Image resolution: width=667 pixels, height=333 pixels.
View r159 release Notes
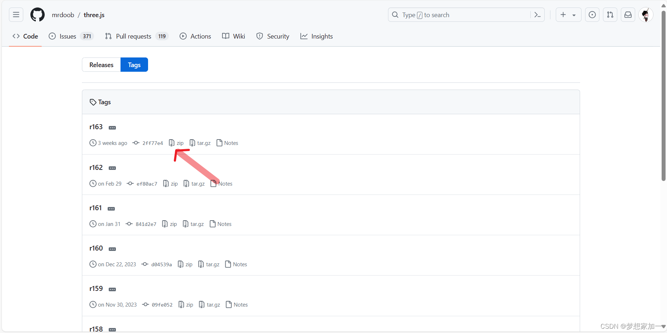click(x=237, y=304)
